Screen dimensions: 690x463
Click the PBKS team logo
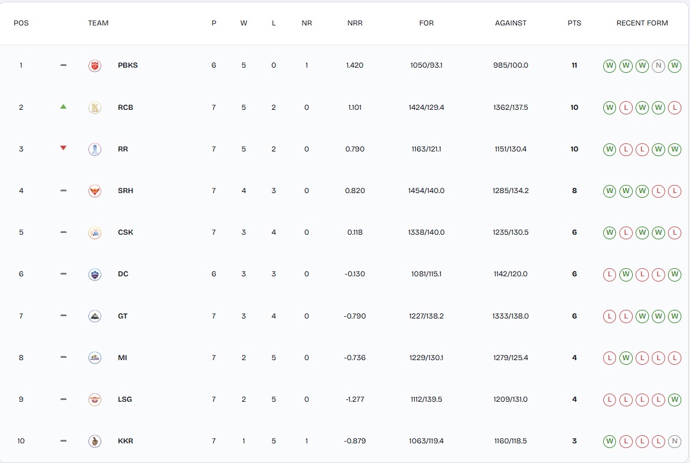pyautogui.click(x=95, y=65)
